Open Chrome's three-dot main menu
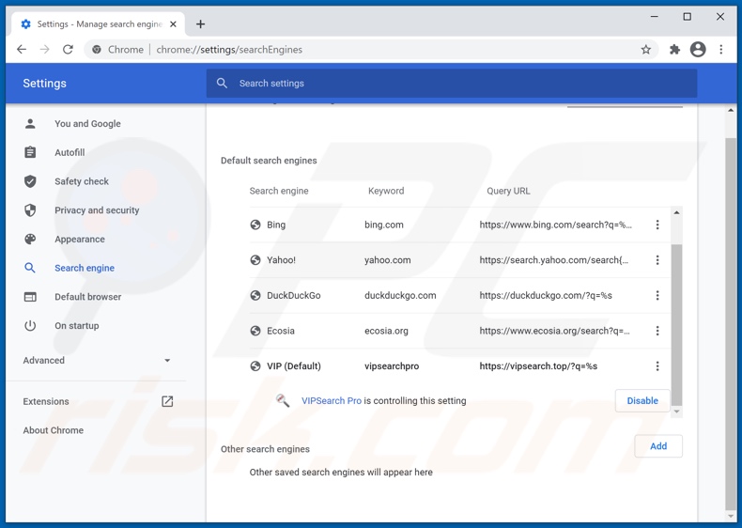The height and width of the screenshot is (528, 742). pos(720,49)
